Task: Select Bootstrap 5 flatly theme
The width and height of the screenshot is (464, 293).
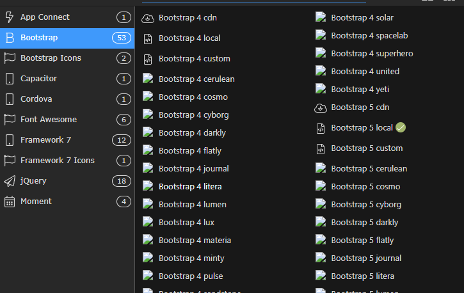Action: [x=362, y=240]
